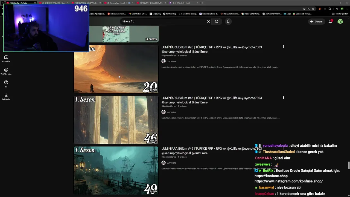Viewport: 350px width, 197px height.
Task: Open Luminiara Bölüm #20 video thumbnail
Action: pyautogui.click(x=116, y=69)
